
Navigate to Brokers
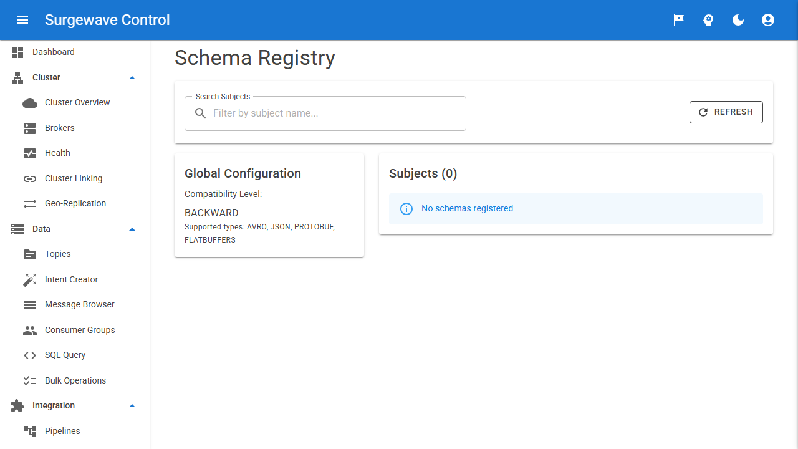click(x=75, y=128)
